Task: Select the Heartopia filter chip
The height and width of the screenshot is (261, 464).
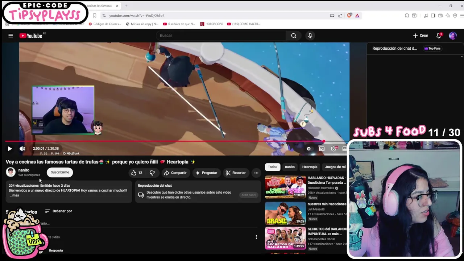Action: [x=310, y=167]
